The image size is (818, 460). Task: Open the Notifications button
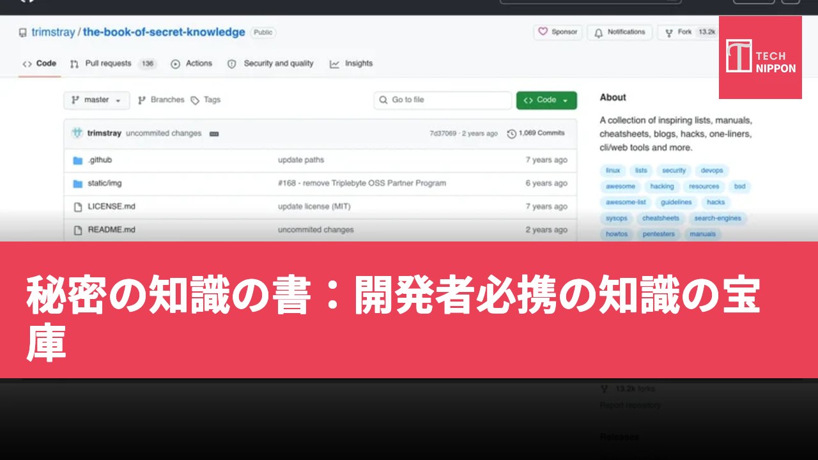(620, 32)
